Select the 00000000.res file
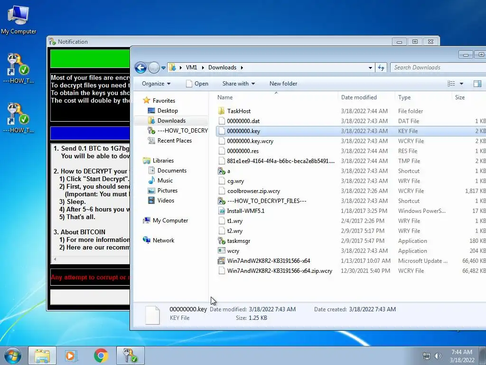 click(x=243, y=151)
